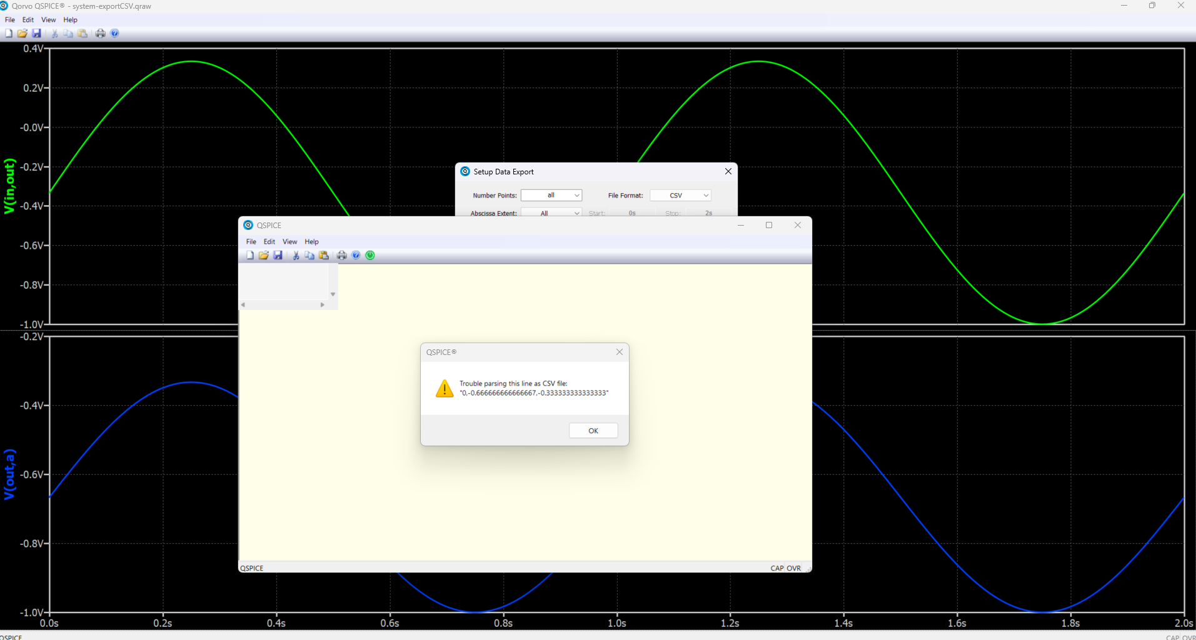Click the 'Trouble parsing this line as CSV file' message
Screen dimensions: 1196x640
click(513, 384)
